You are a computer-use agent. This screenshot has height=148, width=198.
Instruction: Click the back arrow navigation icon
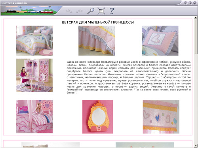(69, 11)
